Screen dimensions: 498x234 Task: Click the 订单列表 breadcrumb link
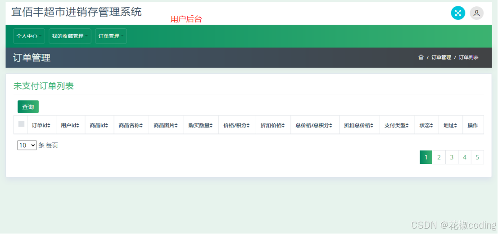coord(468,57)
